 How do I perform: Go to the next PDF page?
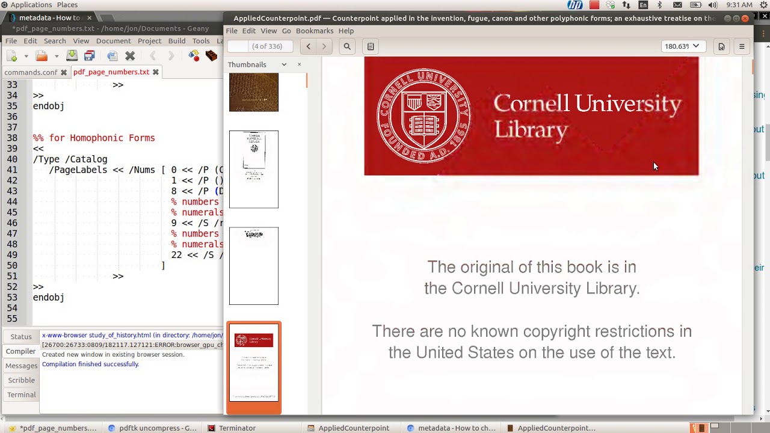(324, 46)
